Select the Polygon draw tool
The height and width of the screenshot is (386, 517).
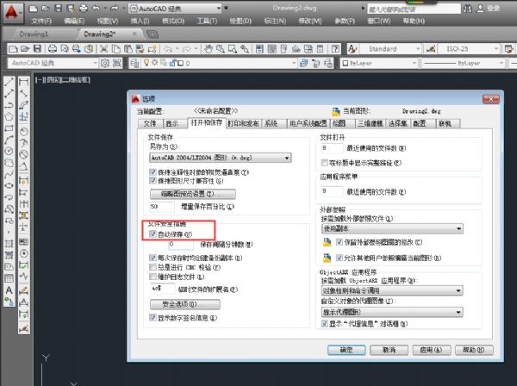pyautogui.click(x=9, y=116)
